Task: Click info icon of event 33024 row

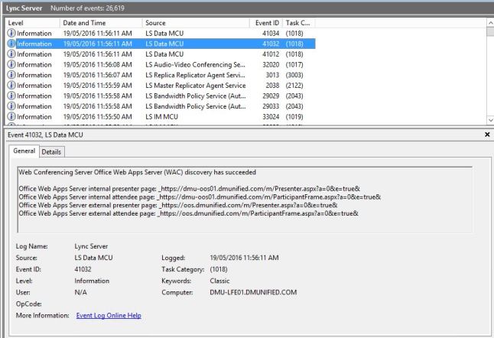Action: coord(11,116)
